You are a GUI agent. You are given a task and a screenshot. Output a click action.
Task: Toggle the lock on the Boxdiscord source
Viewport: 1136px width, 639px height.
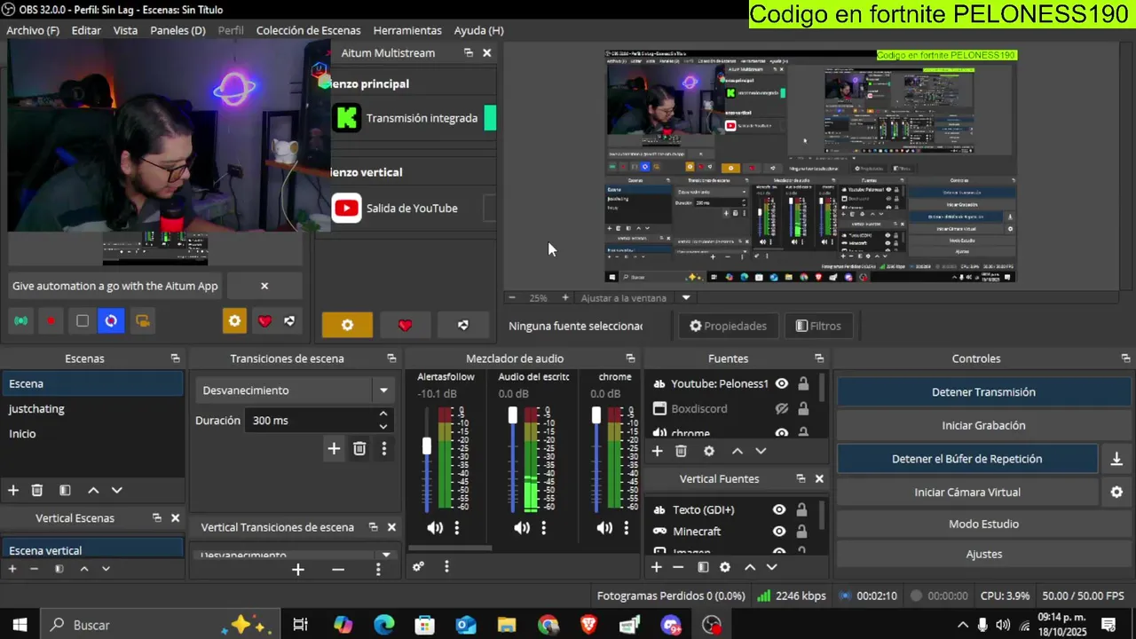click(803, 409)
